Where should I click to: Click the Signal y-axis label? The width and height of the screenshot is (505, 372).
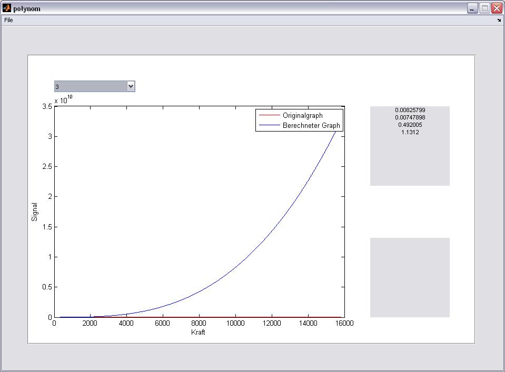35,212
